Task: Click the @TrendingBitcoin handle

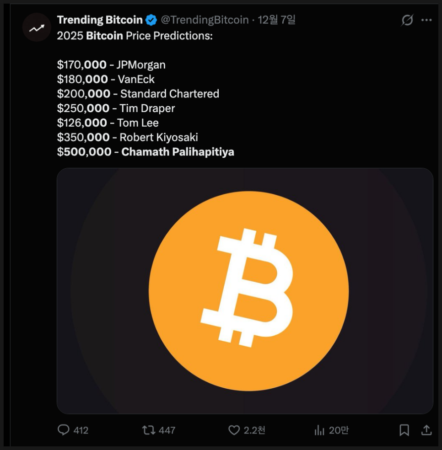Action: tap(205, 20)
